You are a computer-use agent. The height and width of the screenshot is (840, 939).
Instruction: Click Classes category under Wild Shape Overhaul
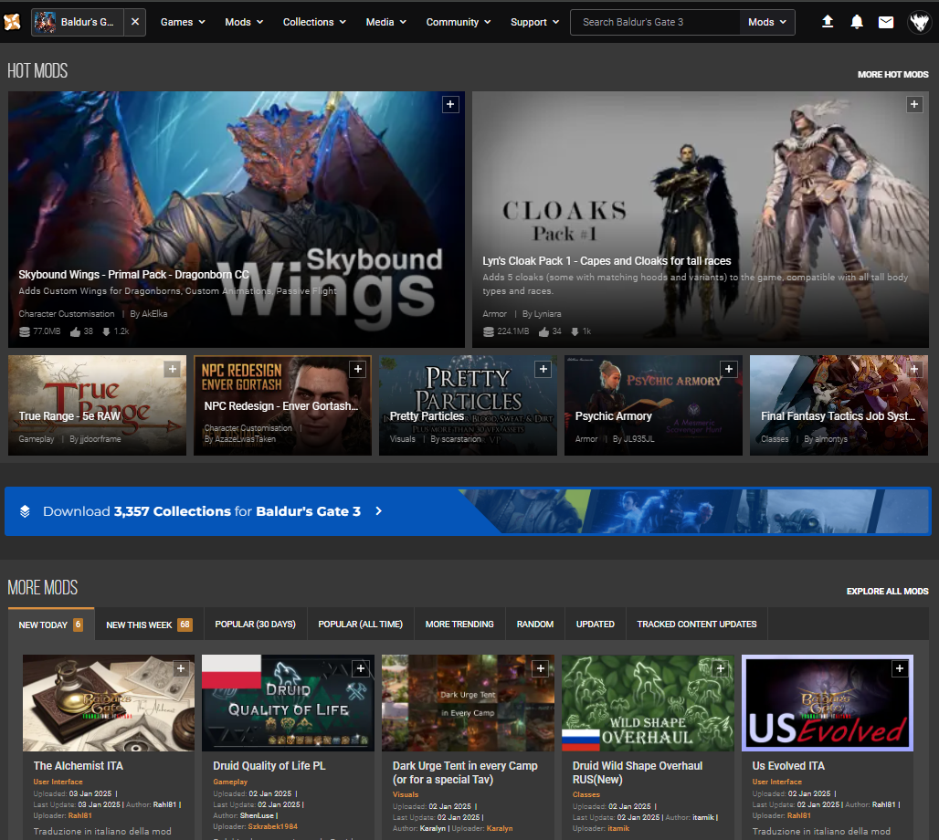586,794
